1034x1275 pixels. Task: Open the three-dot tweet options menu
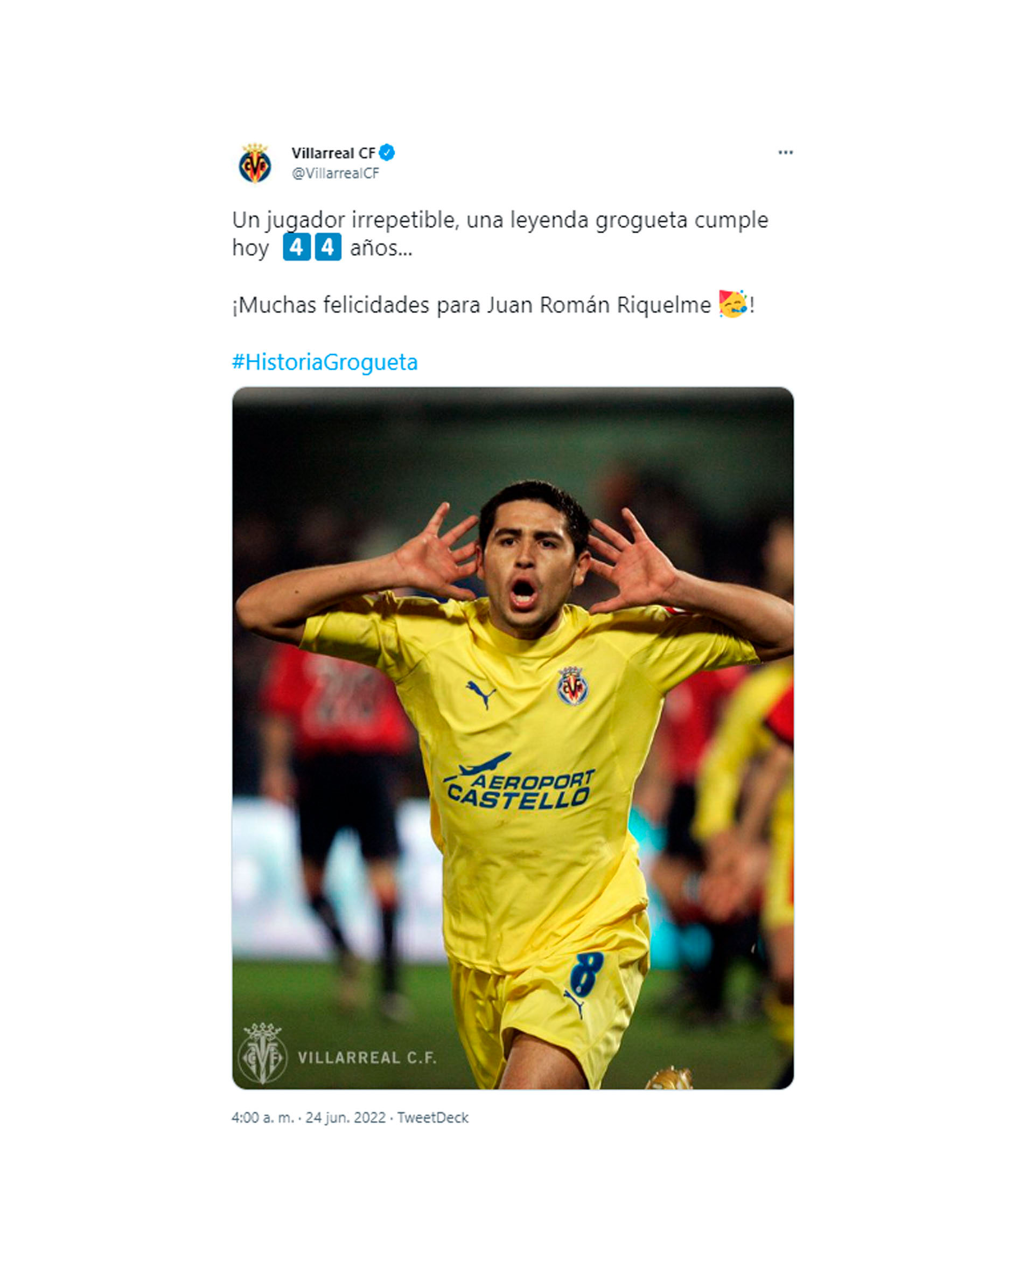click(x=785, y=153)
